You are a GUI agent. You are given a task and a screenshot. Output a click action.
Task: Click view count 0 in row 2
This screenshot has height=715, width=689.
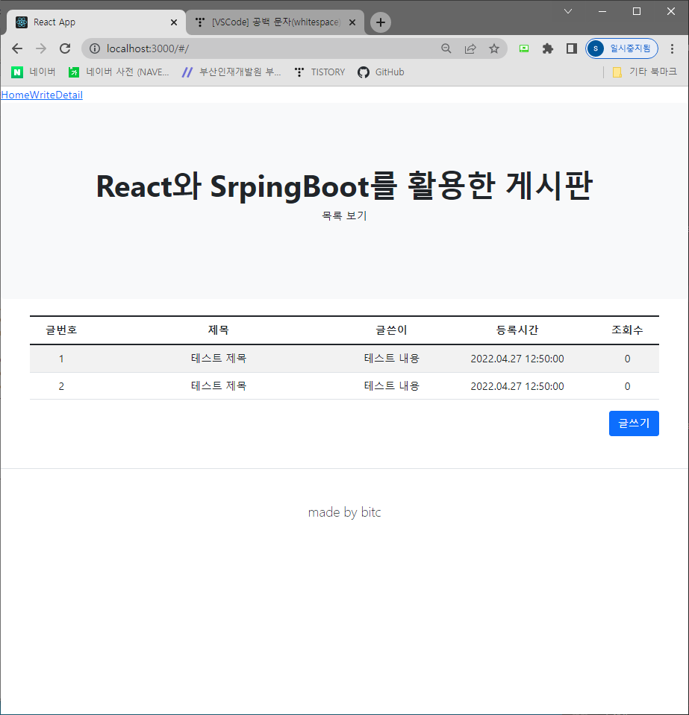click(627, 386)
